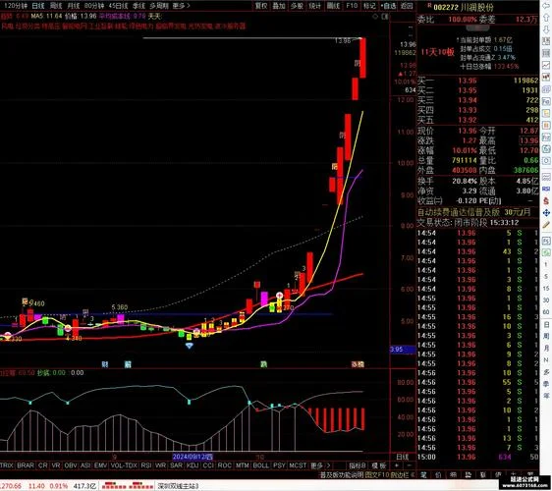Select the KDJ indicator tab
The width and height of the screenshot is (552, 491).
[x=193, y=465]
